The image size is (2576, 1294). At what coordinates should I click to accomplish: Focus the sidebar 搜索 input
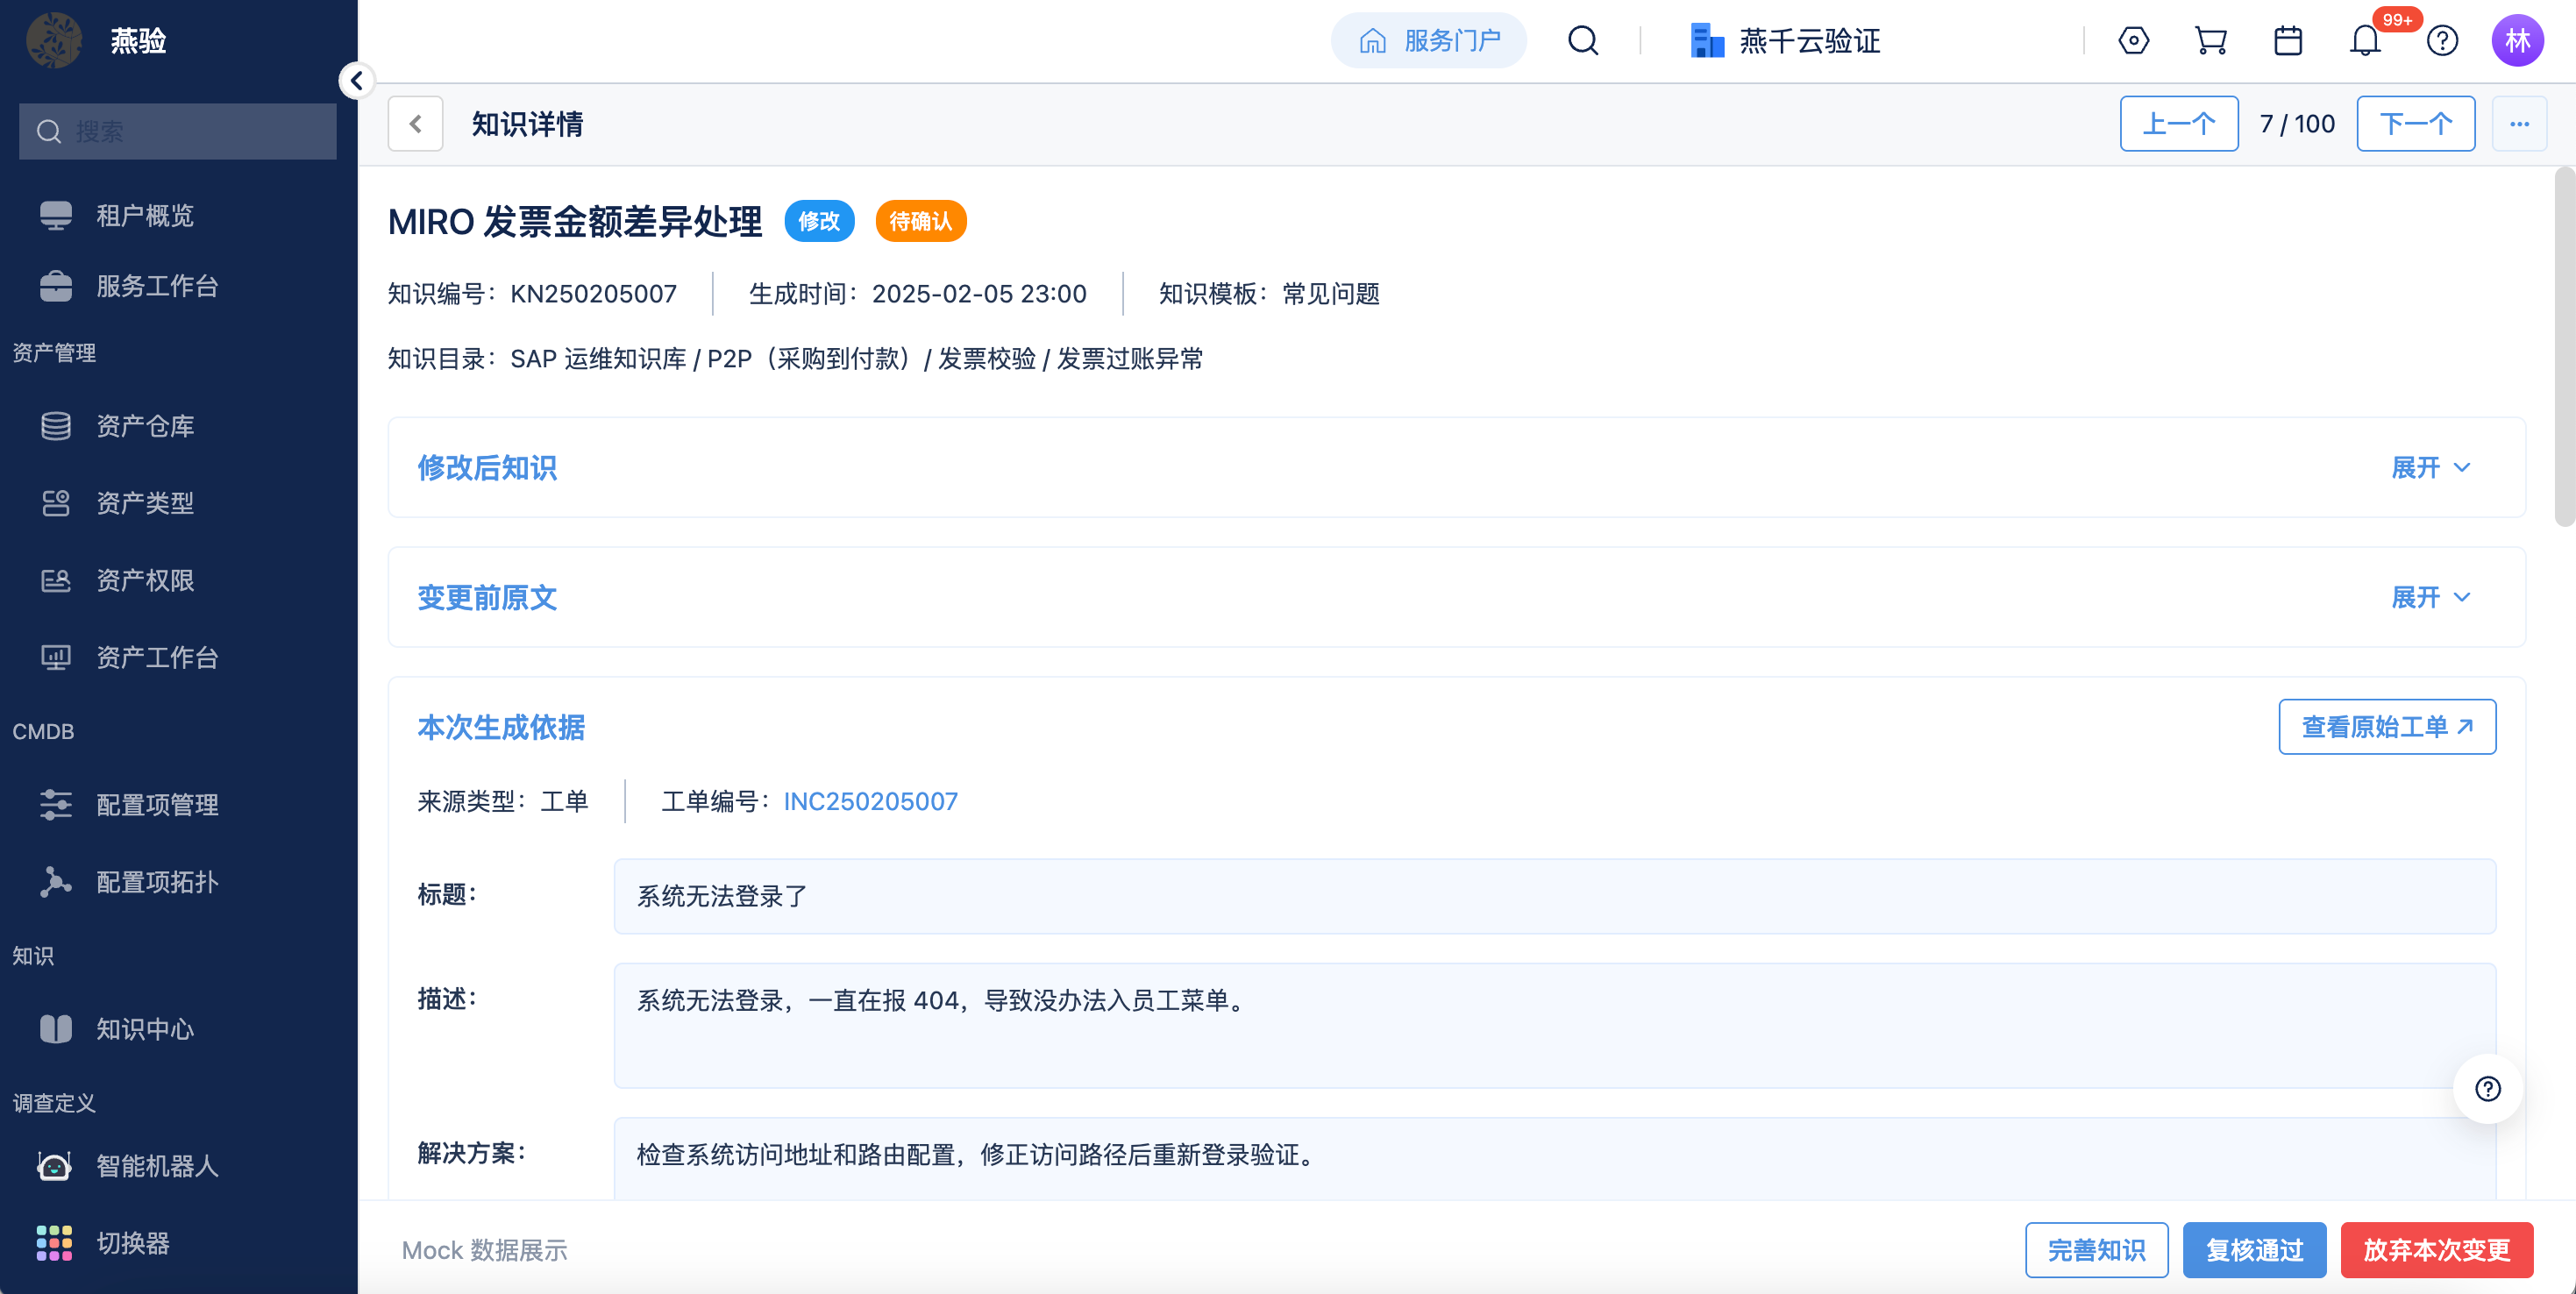click(178, 131)
